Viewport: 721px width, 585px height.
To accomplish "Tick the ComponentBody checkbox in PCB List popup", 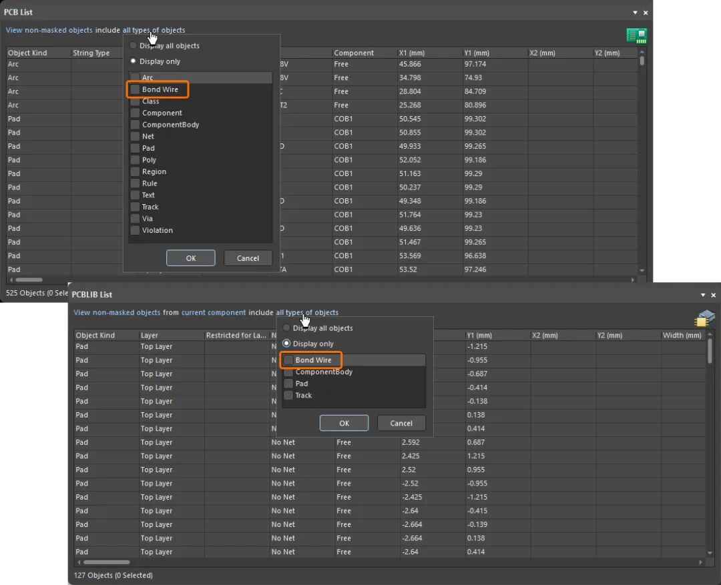I will tap(135, 125).
